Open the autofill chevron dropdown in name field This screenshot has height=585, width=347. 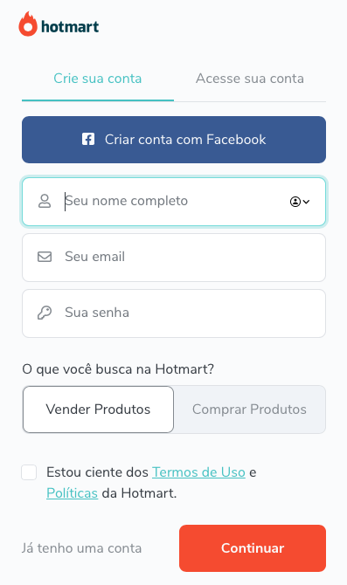coord(306,202)
